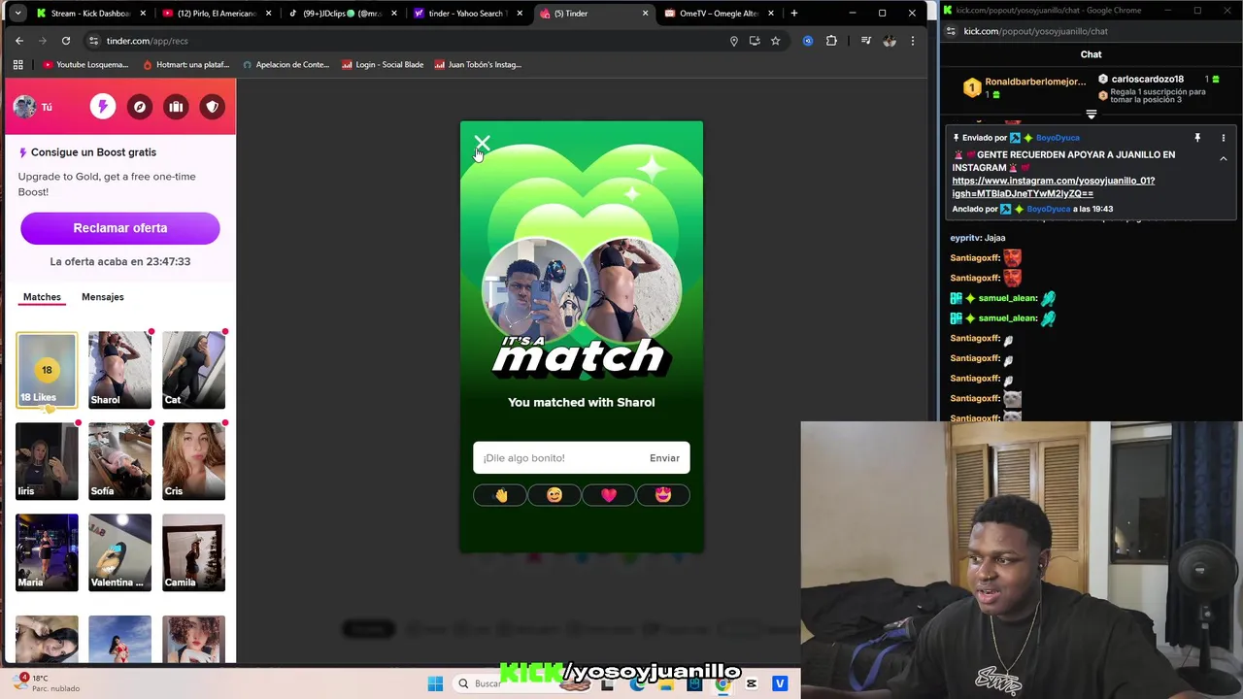Bookmark this page with the star icon
The height and width of the screenshot is (699, 1243).
coord(775,41)
